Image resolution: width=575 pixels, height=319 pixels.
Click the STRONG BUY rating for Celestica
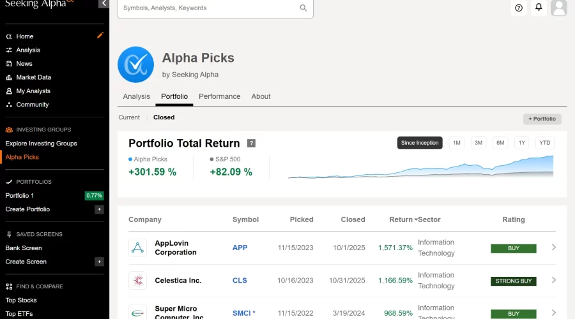pos(514,281)
